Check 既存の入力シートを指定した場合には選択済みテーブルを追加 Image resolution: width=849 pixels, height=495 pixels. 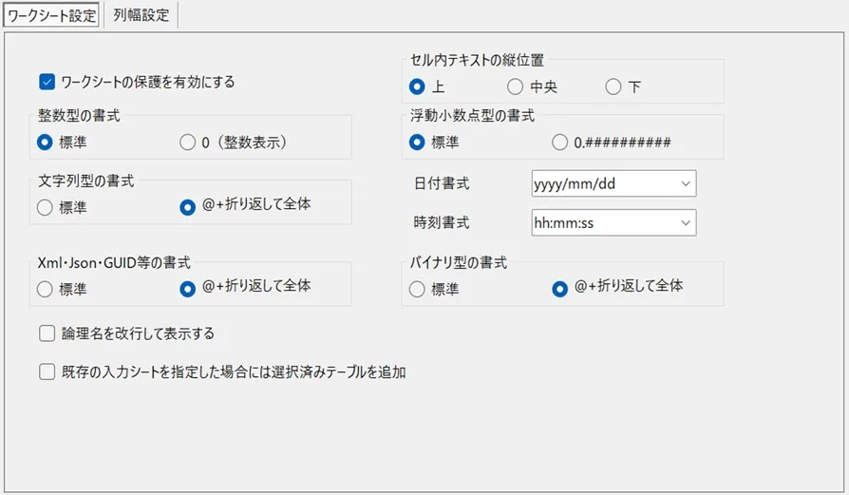47,372
